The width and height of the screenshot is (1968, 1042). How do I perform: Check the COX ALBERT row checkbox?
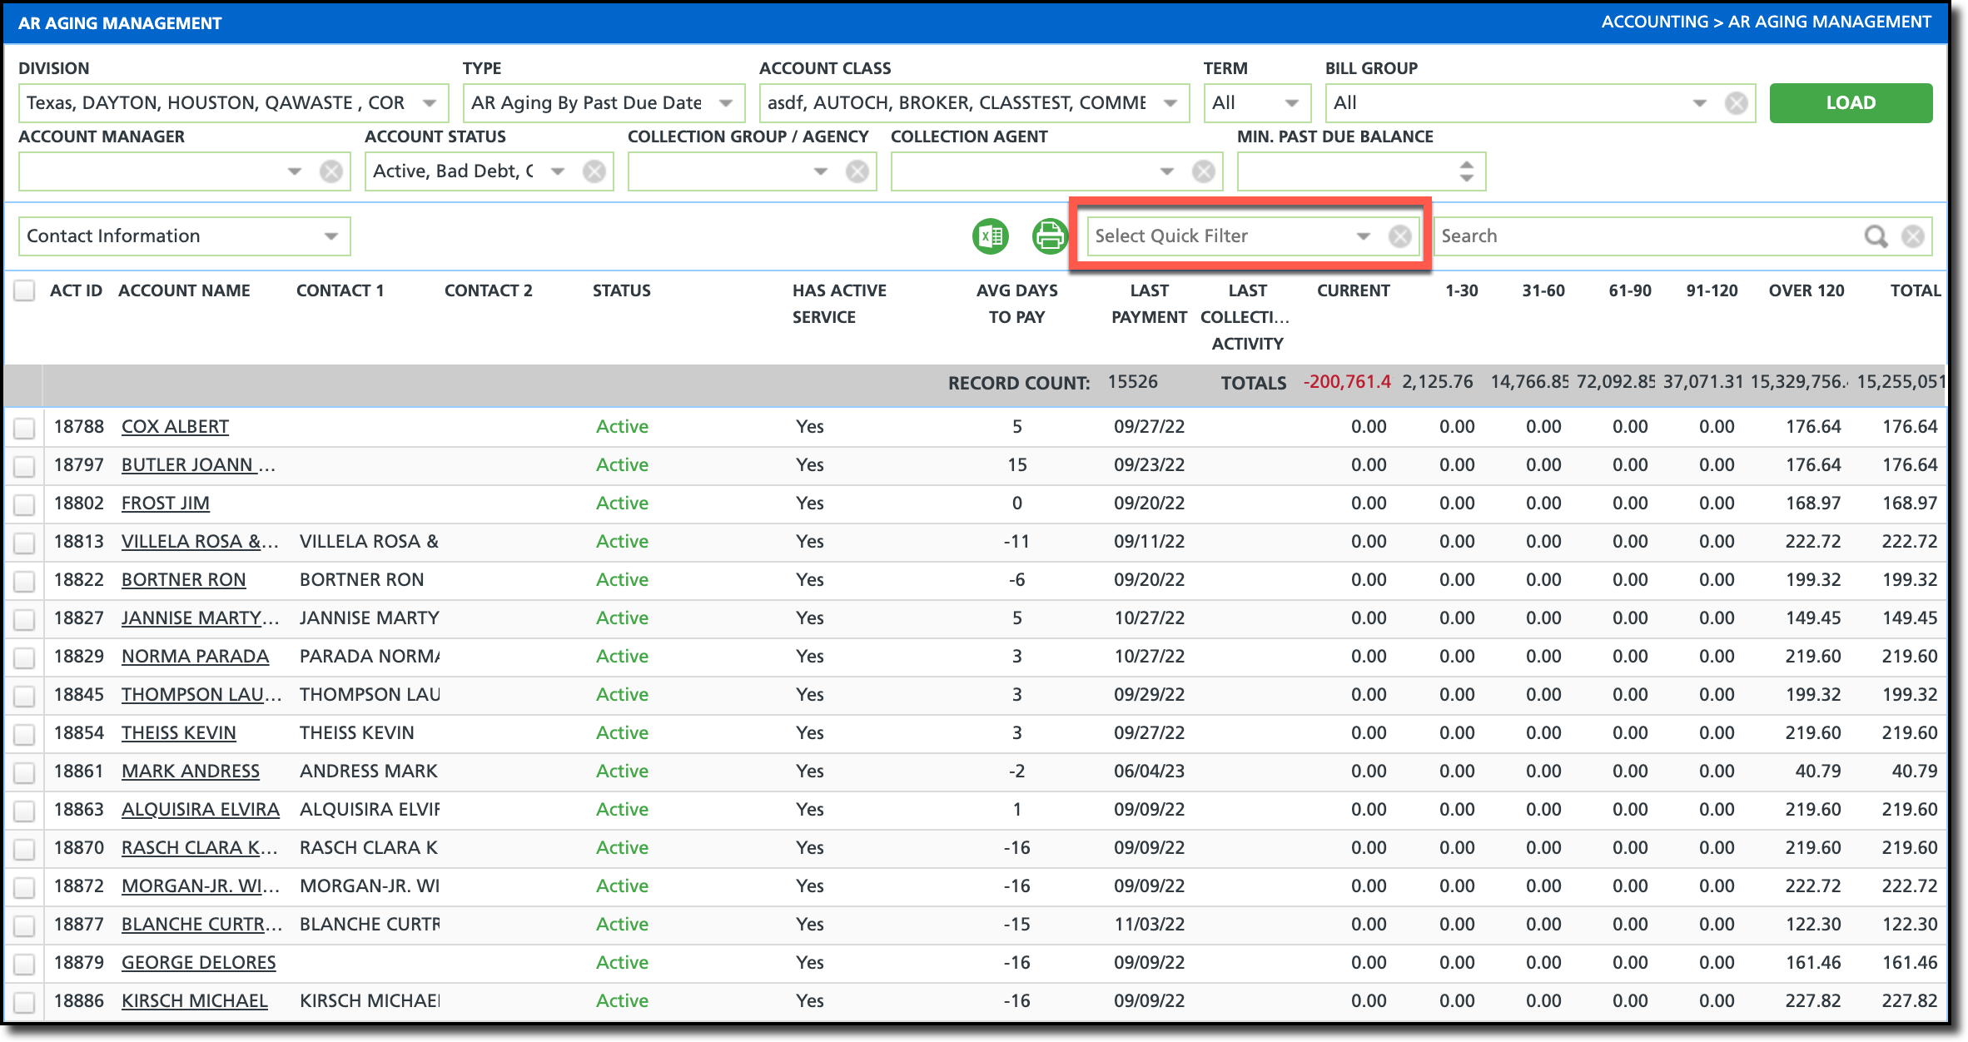(x=24, y=428)
